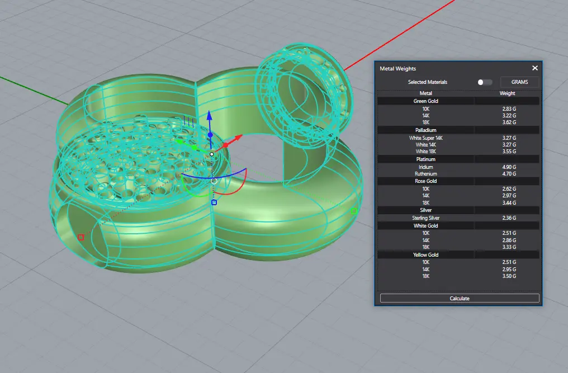Viewport: 568px width, 373px height.
Task: Click the Green Gold category header
Action: pos(425,101)
